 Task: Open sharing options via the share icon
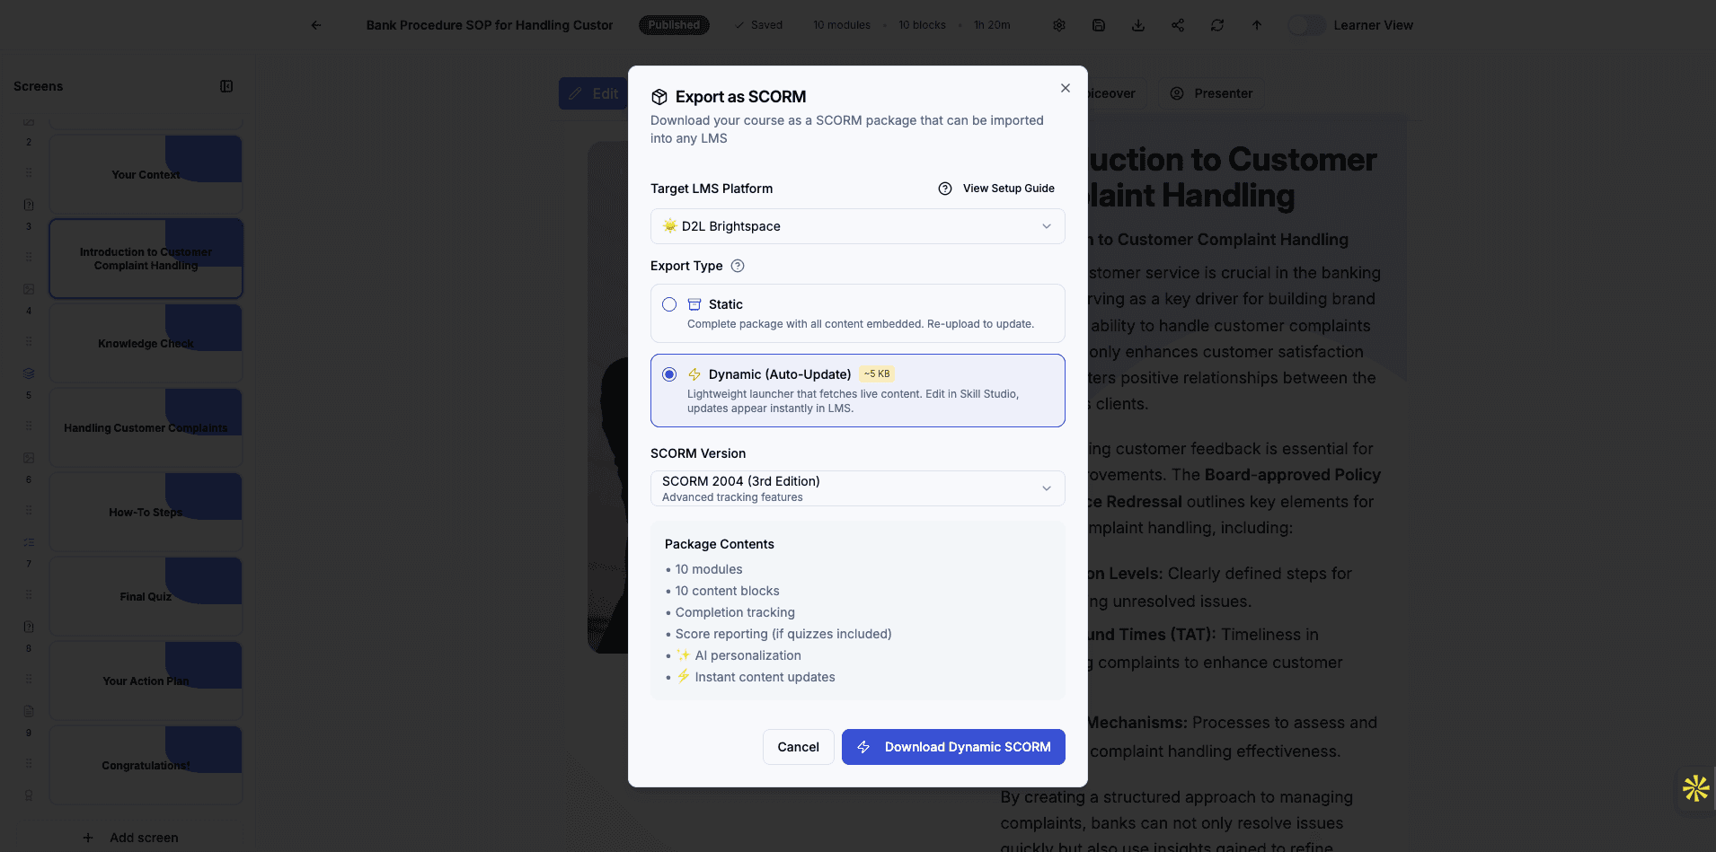tap(1177, 24)
